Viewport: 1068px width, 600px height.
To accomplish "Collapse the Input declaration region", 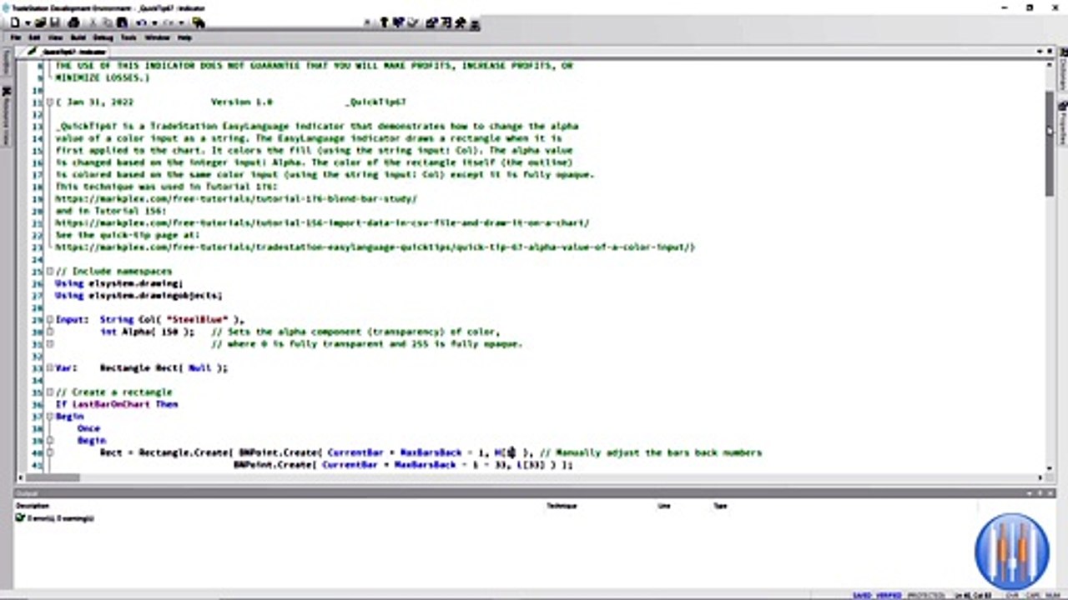I will tap(49, 320).
